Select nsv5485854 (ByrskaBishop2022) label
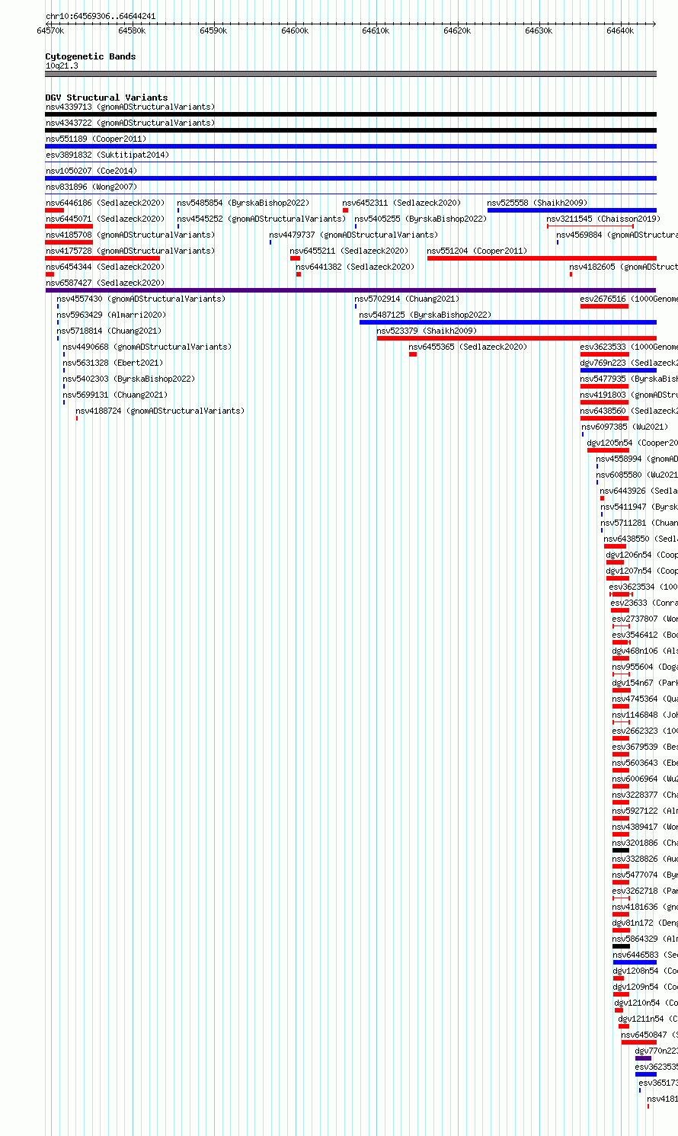 point(244,203)
